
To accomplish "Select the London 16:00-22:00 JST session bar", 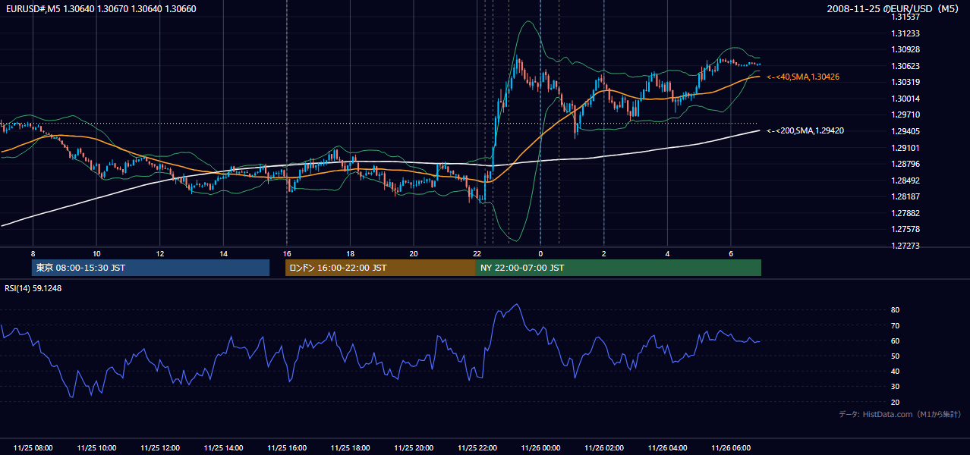I will tap(380, 268).
